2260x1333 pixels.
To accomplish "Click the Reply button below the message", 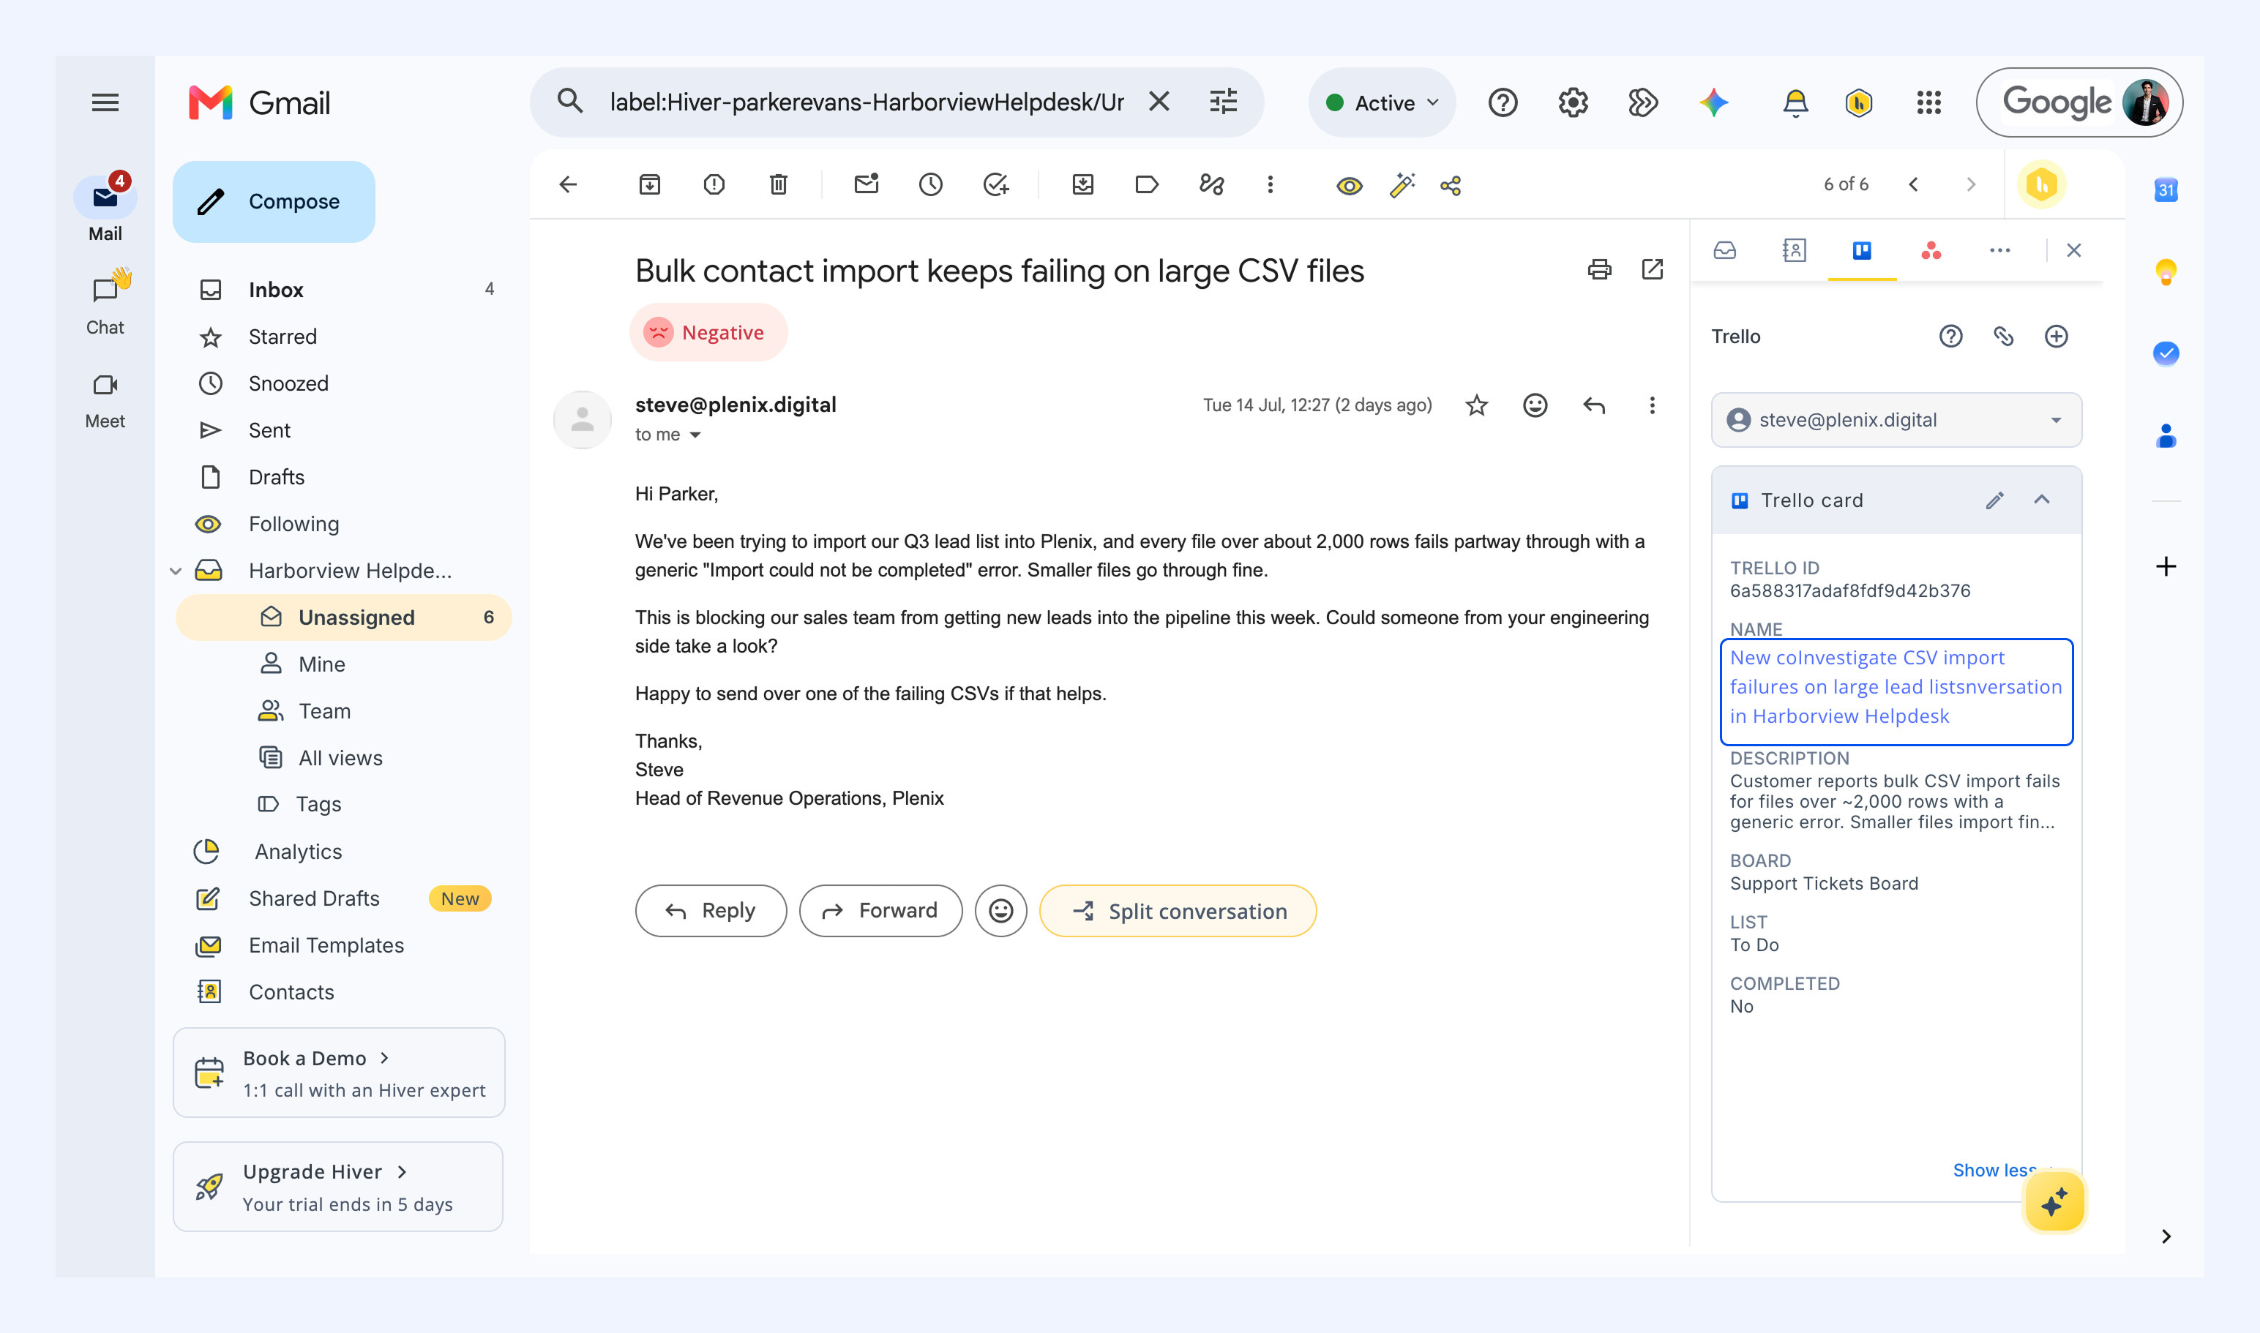I will pos(711,911).
